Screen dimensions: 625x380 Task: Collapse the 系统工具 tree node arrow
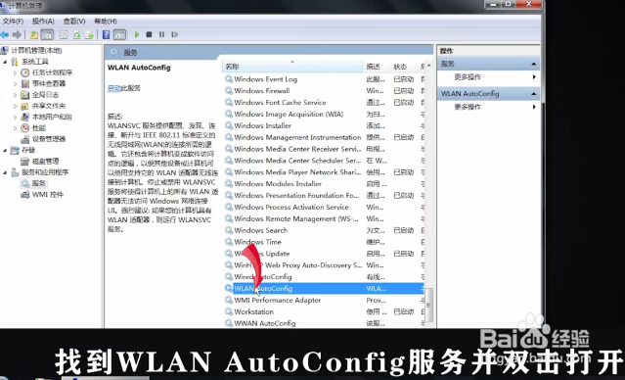coord(5,62)
